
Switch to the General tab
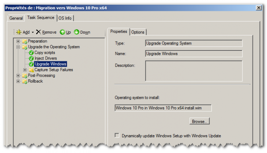16,18
